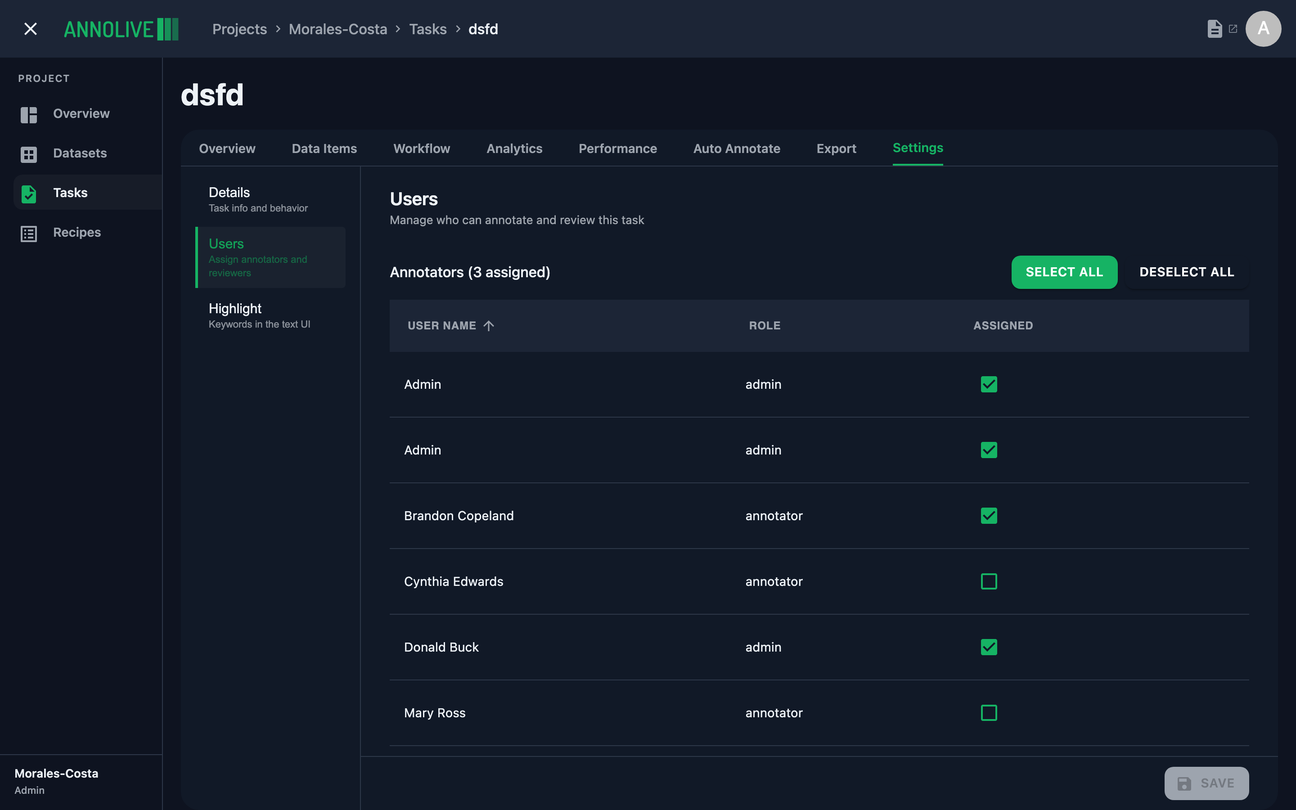Select the Settings tab

click(x=918, y=148)
